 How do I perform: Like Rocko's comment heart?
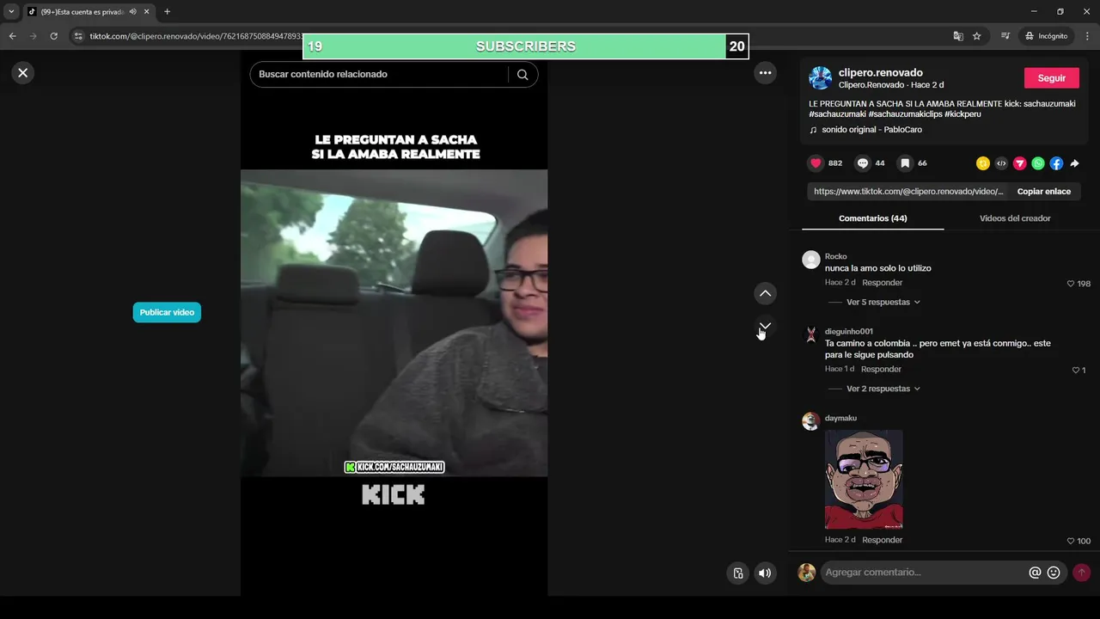point(1071,284)
